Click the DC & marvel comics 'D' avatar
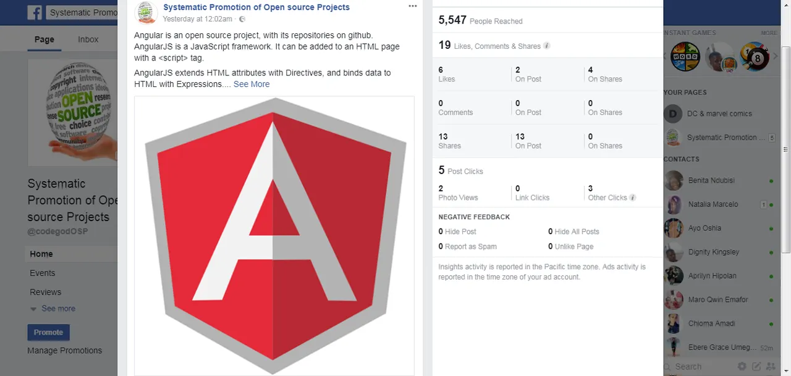Image resolution: width=791 pixels, height=376 pixels. [x=673, y=114]
